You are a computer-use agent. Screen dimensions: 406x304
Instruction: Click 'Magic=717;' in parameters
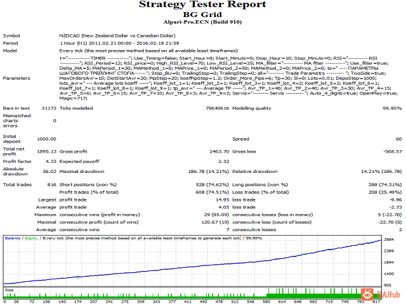pyautogui.click(x=74, y=98)
